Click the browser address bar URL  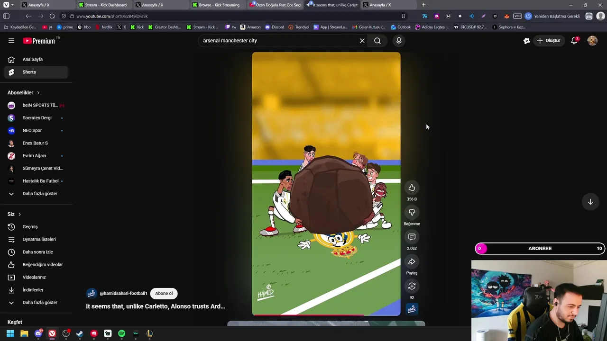(112, 16)
